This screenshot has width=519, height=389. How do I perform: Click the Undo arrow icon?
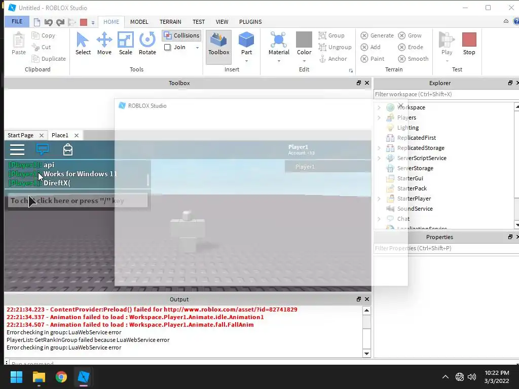pyautogui.click(x=48, y=22)
